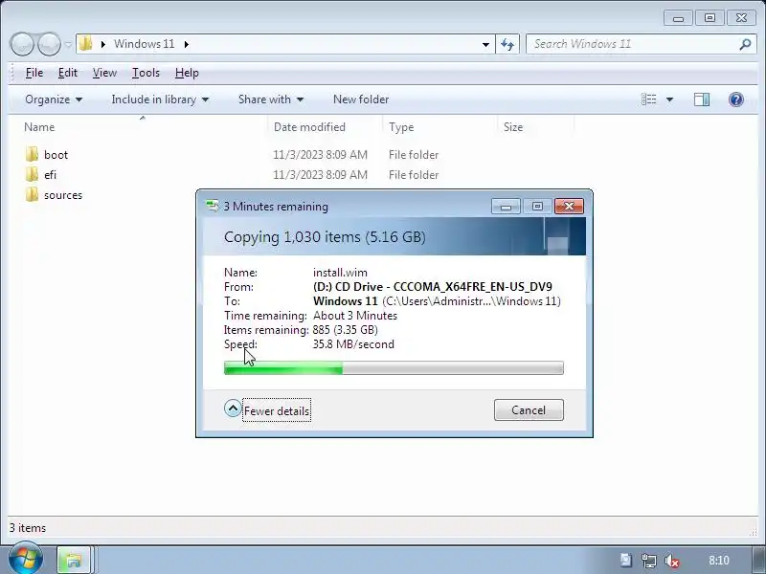Click the 3 items status bar text
This screenshot has height=574, width=766.
click(28, 528)
